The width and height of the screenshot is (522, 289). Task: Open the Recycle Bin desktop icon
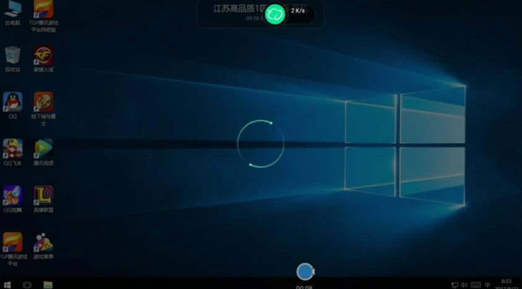coord(12,59)
